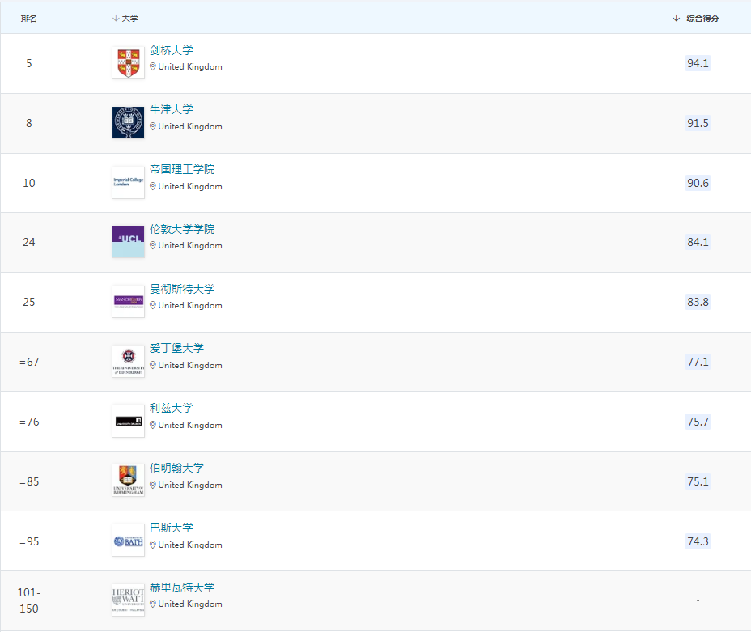This screenshot has height=632, width=751.
Task: Click the 94.1 score badge
Action: pyautogui.click(x=698, y=63)
